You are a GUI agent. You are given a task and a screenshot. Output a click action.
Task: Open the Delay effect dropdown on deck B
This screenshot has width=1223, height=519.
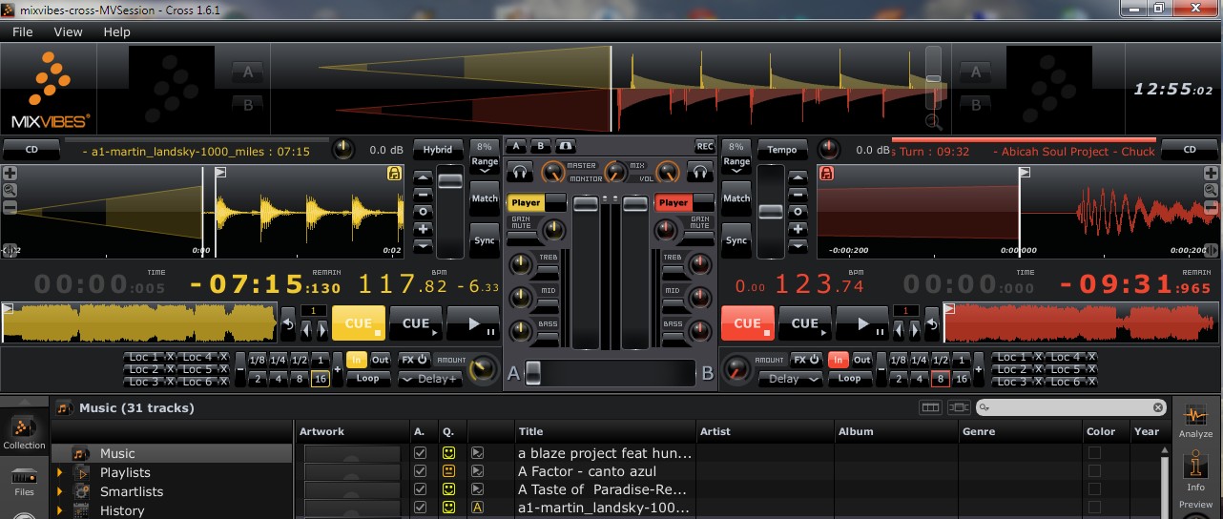point(791,379)
